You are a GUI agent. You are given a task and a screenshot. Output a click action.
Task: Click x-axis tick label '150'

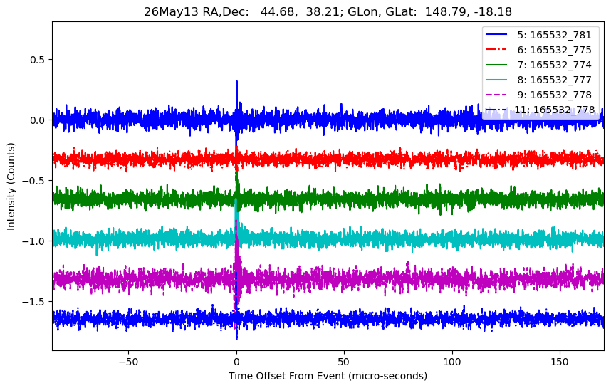pyautogui.click(x=560, y=362)
